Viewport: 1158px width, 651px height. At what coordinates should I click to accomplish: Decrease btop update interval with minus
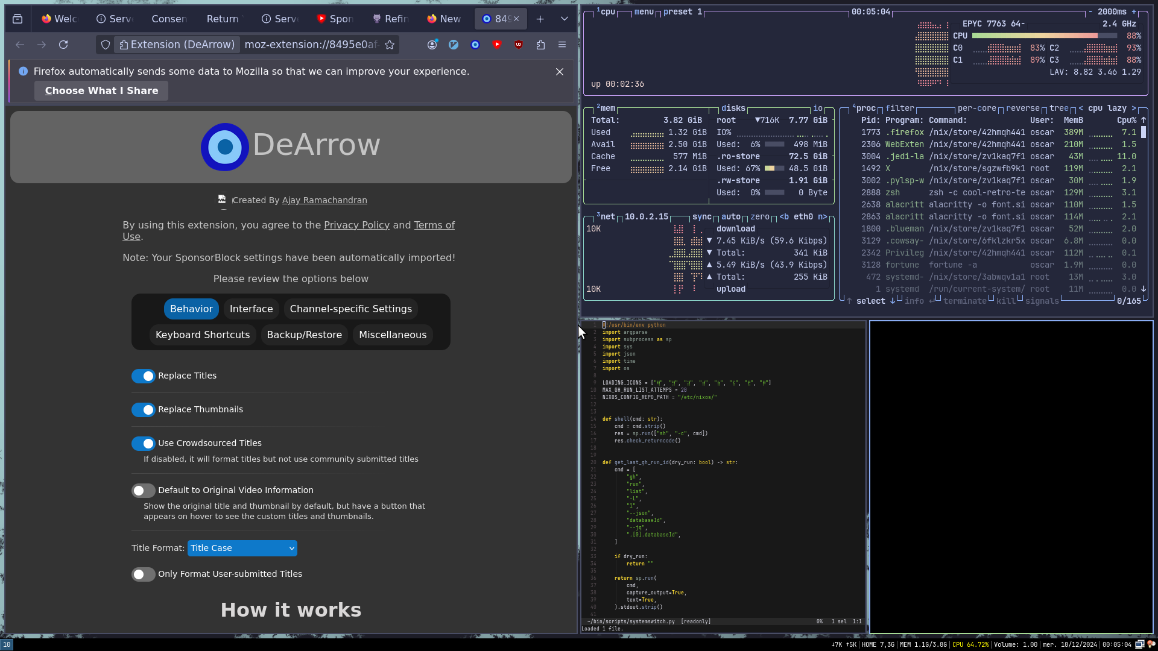[1090, 12]
